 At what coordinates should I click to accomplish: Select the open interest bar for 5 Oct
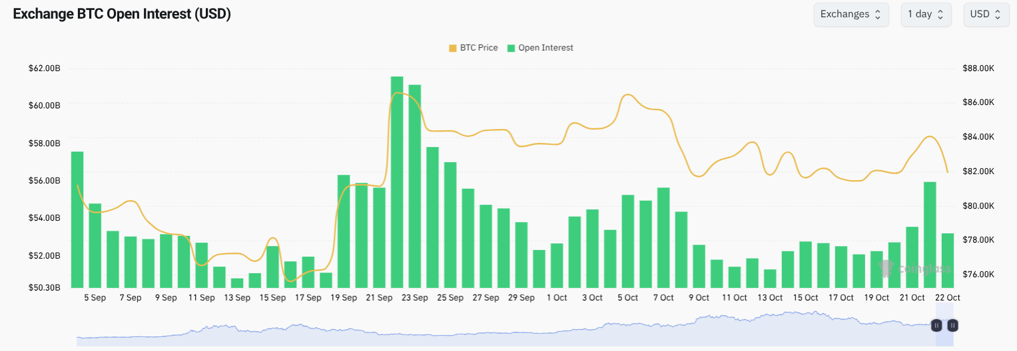pyautogui.click(x=627, y=241)
